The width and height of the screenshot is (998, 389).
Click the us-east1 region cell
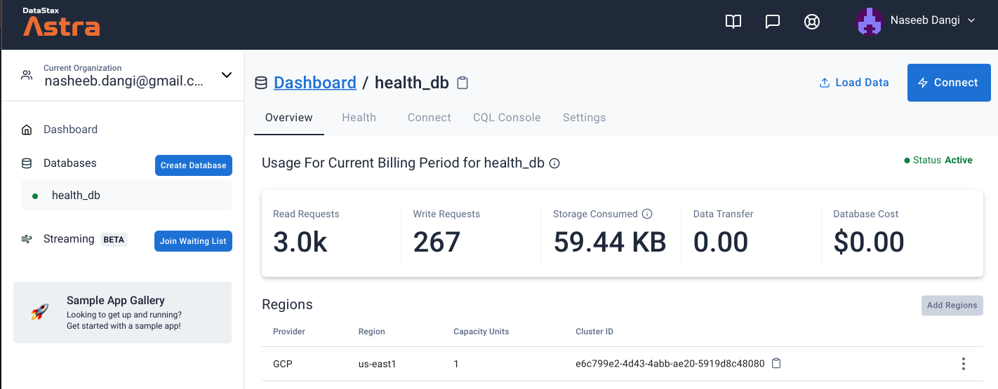tap(378, 364)
